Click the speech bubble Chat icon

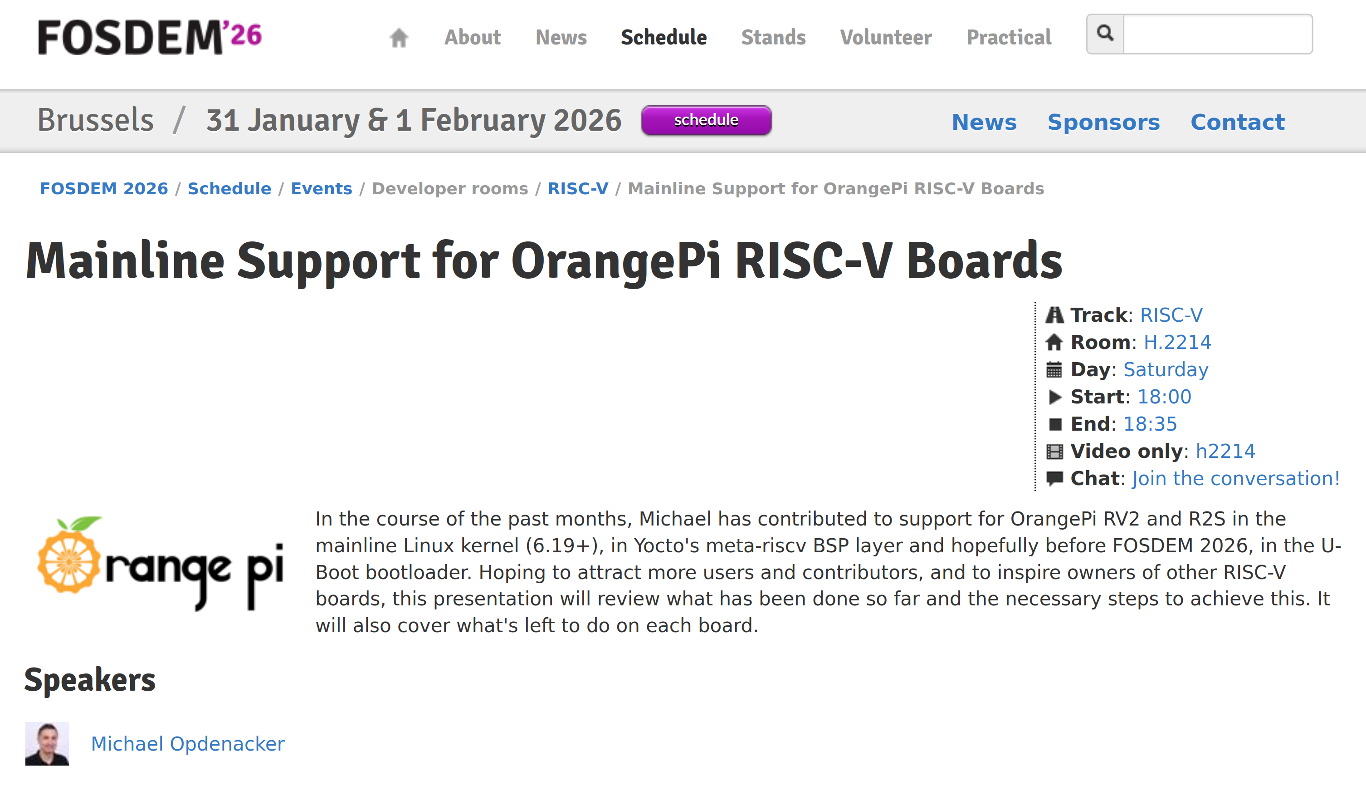1054,478
